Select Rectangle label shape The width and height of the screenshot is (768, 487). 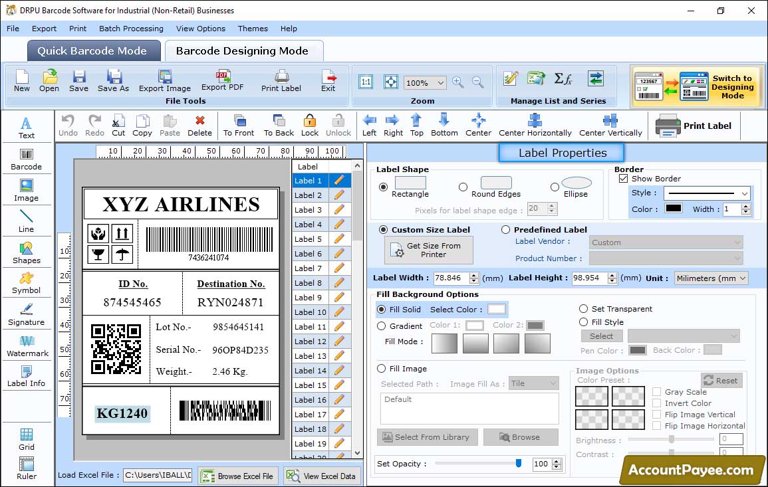(383, 187)
